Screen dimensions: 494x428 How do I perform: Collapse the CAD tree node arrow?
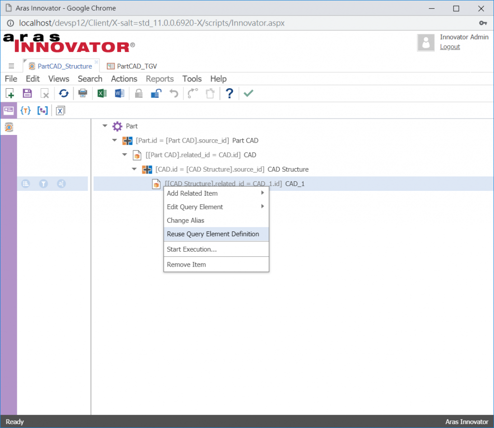point(125,155)
